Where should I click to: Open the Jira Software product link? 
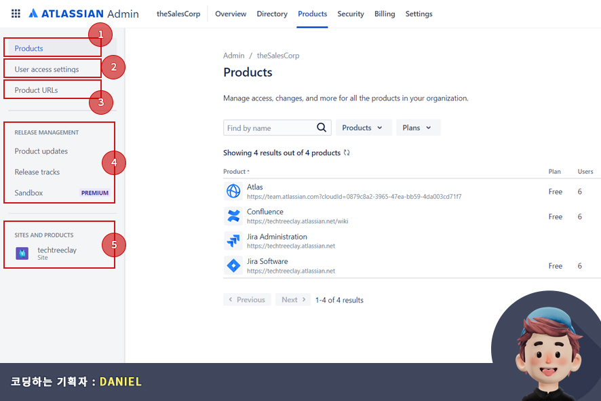[x=267, y=261]
